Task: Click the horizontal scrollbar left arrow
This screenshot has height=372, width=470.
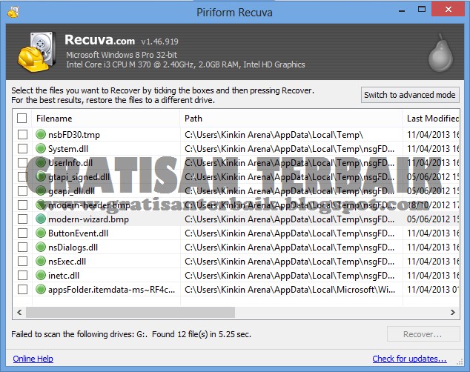Action: [x=19, y=313]
